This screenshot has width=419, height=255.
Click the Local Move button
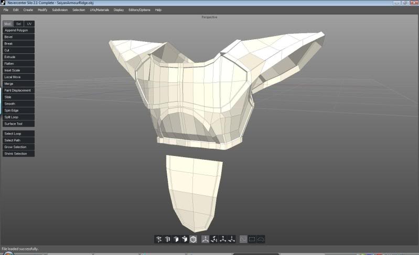tap(18, 77)
